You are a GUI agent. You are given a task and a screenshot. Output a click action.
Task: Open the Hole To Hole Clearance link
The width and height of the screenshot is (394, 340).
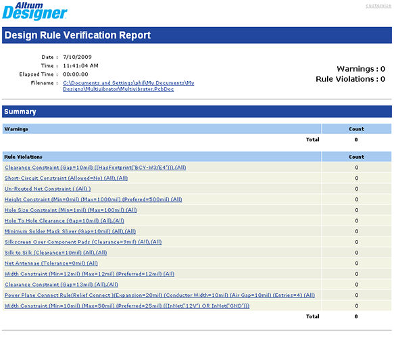pos(64,220)
